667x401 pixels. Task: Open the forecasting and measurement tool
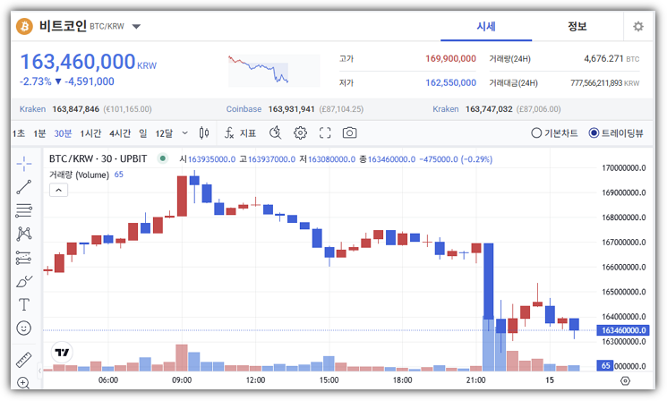pyautogui.click(x=24, y=258)
